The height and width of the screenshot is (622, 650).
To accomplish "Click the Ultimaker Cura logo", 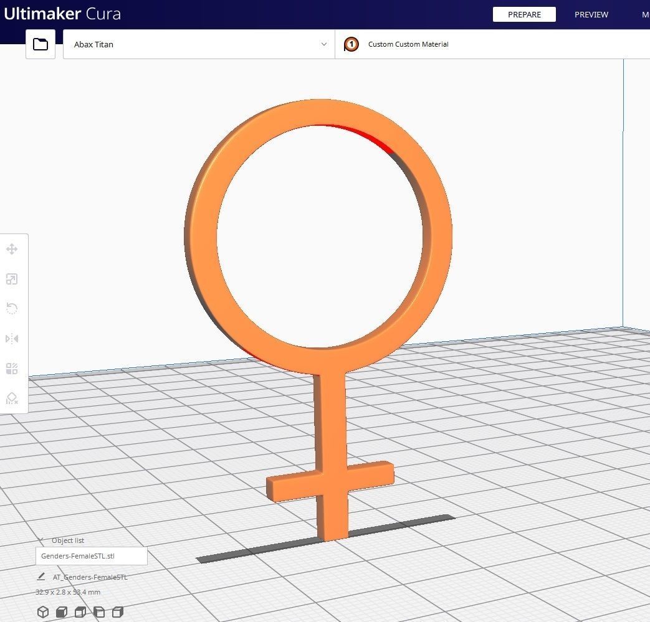I will click(62, 14).
